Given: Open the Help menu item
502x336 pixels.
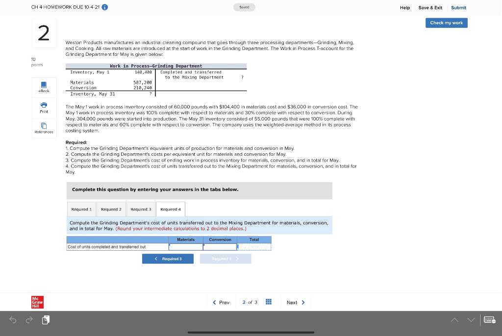Looking at the screenshot, I should pos(404,7).
